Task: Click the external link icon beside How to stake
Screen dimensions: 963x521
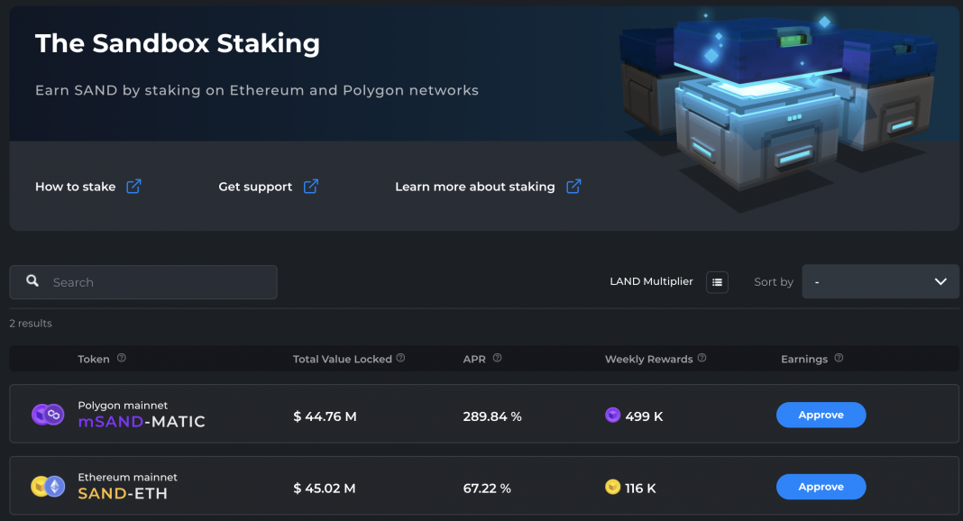Action: 133,187
